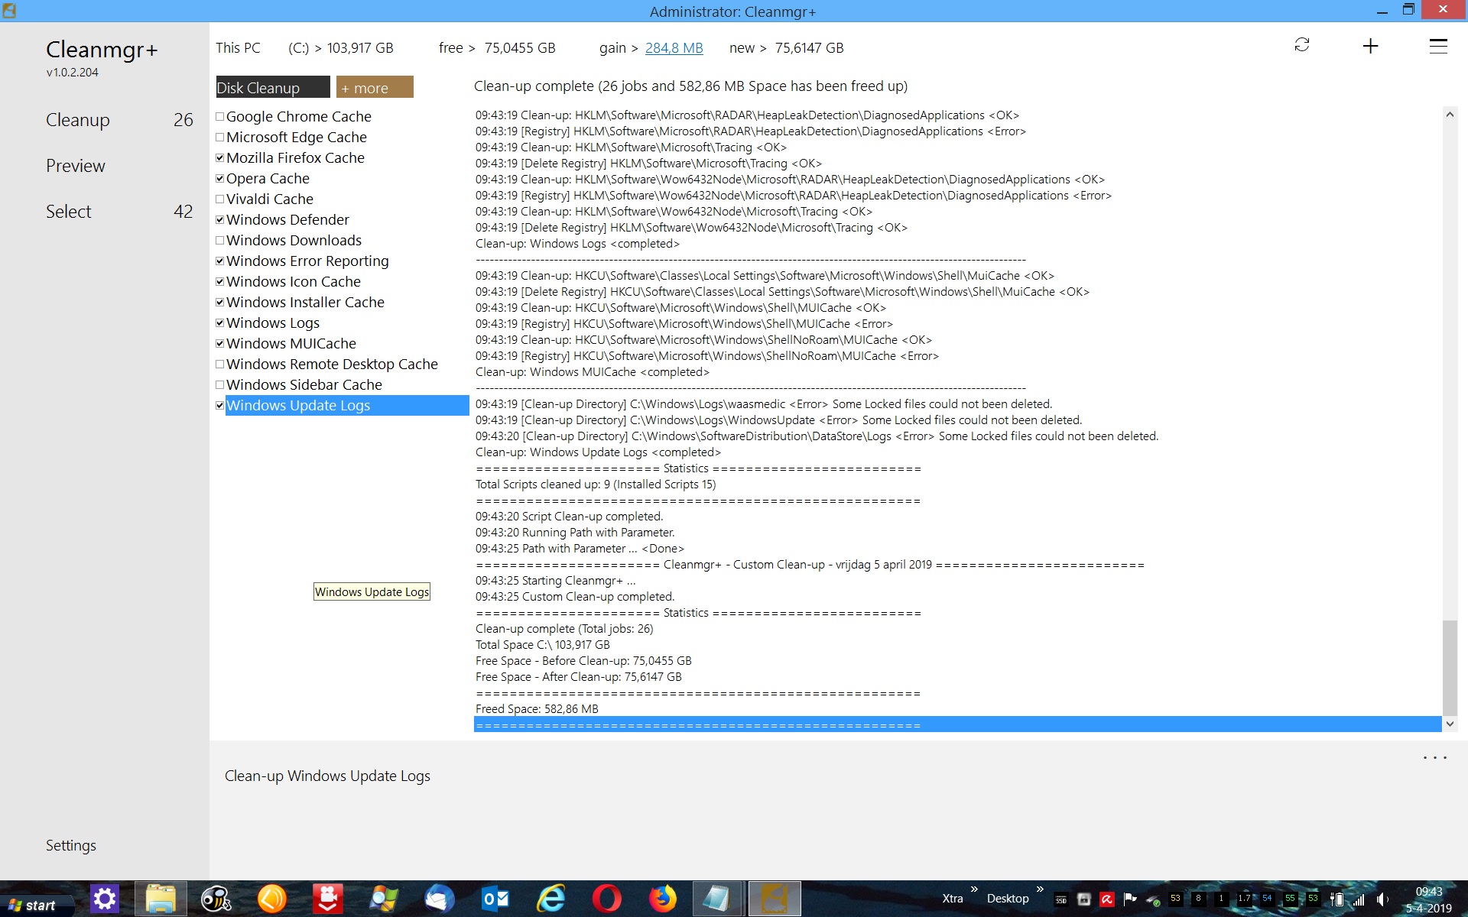This screenshot has height=917, width=1468.
Task: Click the SSD tray icon
Action: pyautogui.click(x=1060, y=899)
